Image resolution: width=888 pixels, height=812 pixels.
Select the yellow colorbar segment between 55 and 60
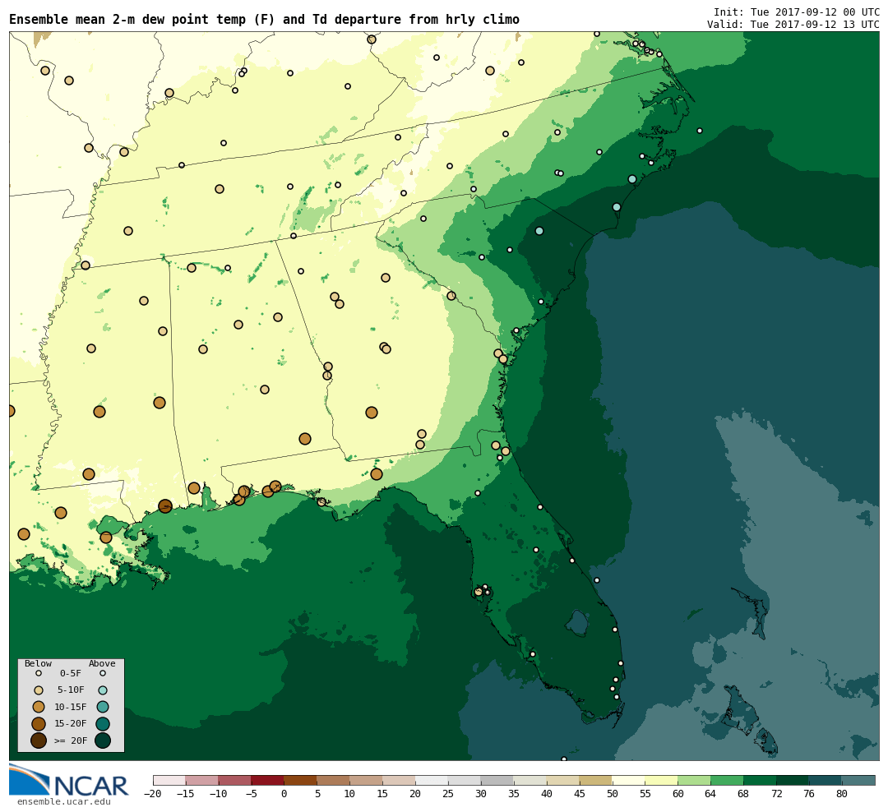pos(662,781)
